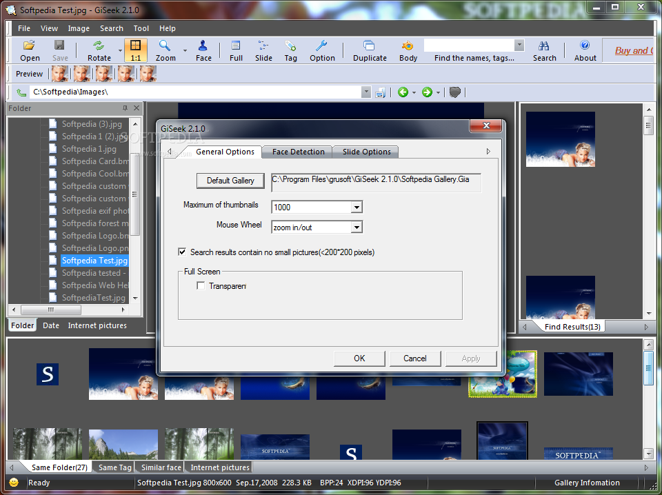The width and height of the screenshot is (662, 495).
Task: Click the search text input field
Action: pyautogui.click(x=469, y=45)
